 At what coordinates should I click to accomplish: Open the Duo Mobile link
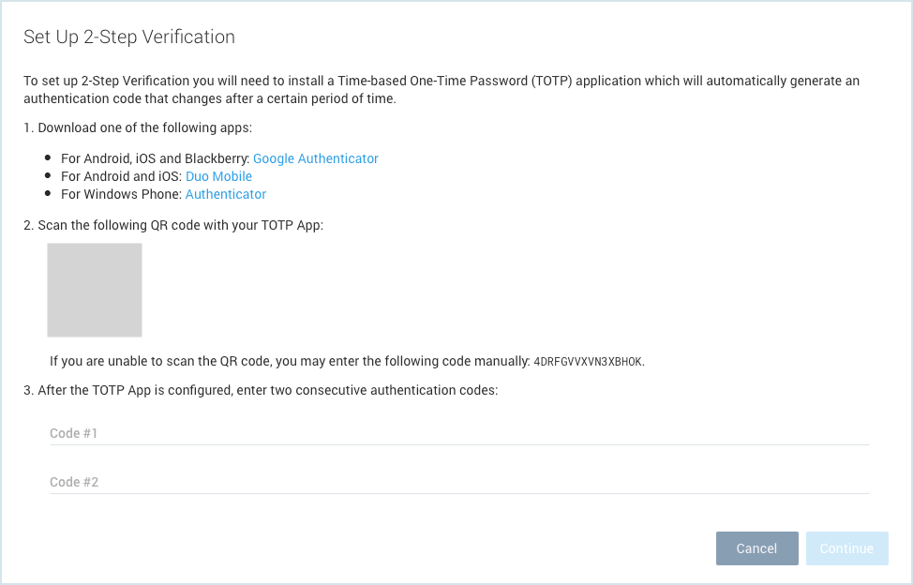218,176
